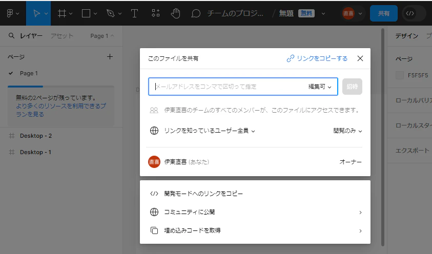Viewport: 432px width, 254px height.
Task: Click the search icon in layers panel
Action: [x=11, y=36]
